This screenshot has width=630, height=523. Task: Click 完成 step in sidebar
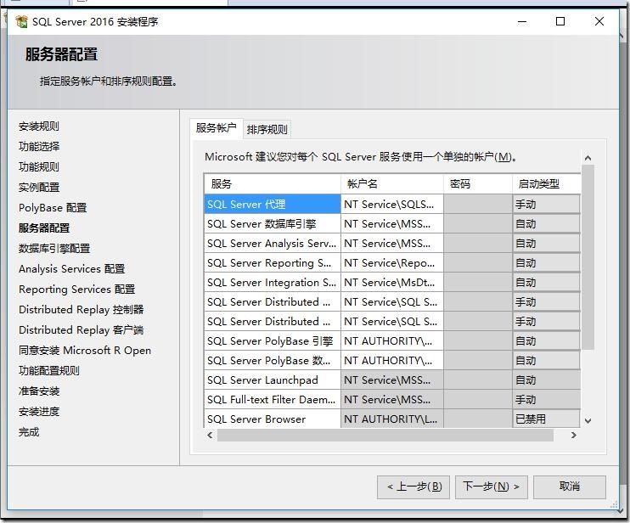click(x=29, y=432)
